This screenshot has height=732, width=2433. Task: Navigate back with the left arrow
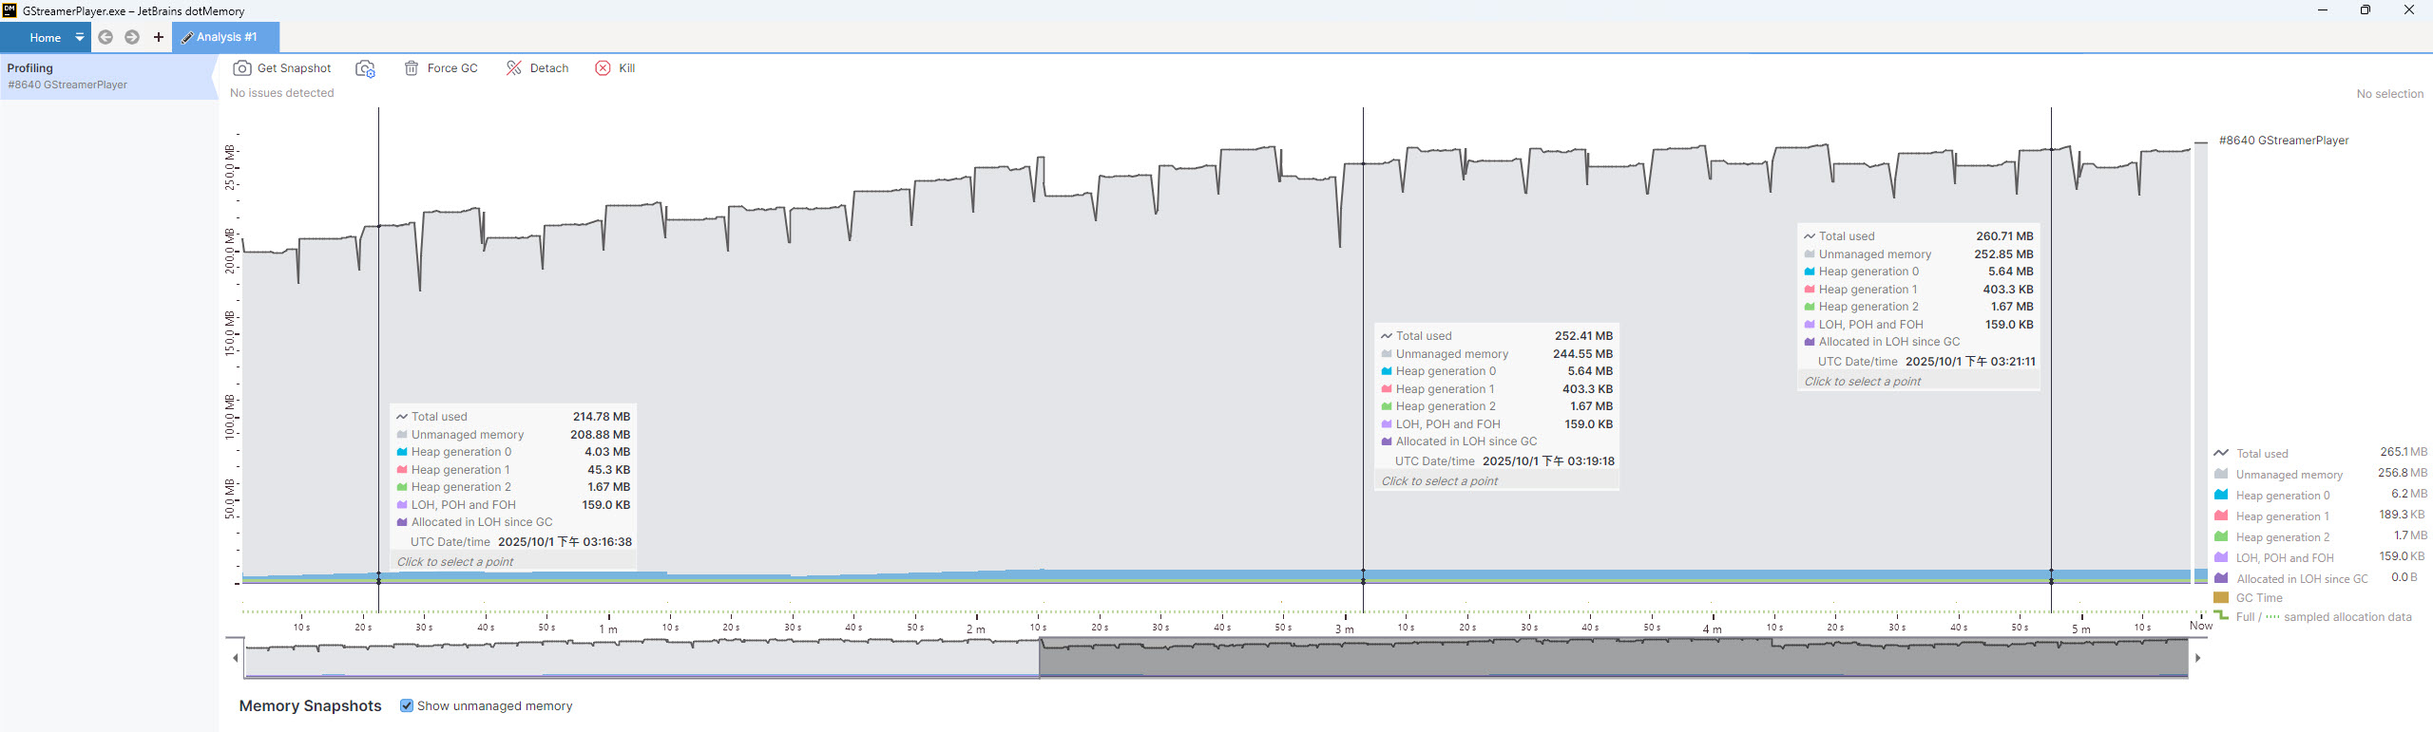(105, 37)
